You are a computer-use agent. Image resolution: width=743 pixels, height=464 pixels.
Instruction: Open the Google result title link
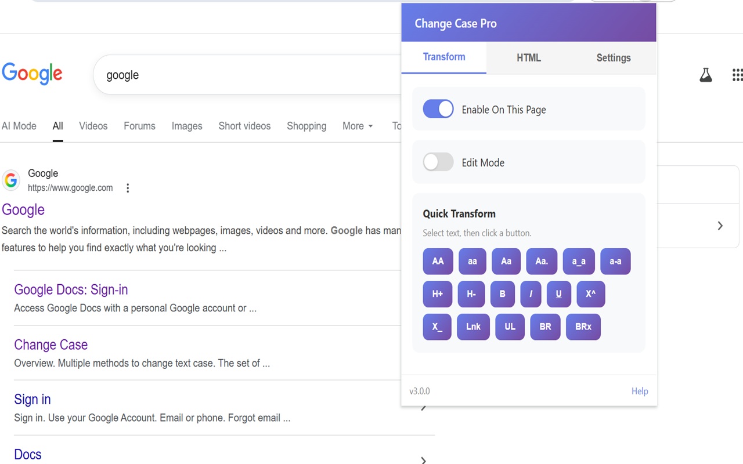click(23, 209)
